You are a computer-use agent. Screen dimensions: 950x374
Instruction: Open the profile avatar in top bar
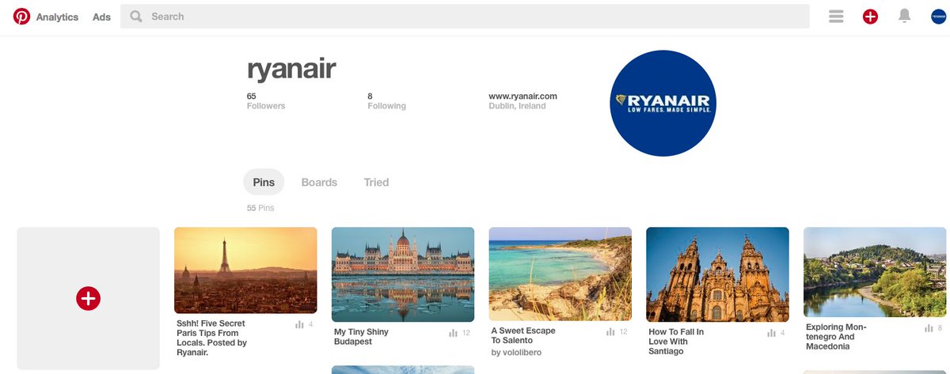(x=939, y=17)
